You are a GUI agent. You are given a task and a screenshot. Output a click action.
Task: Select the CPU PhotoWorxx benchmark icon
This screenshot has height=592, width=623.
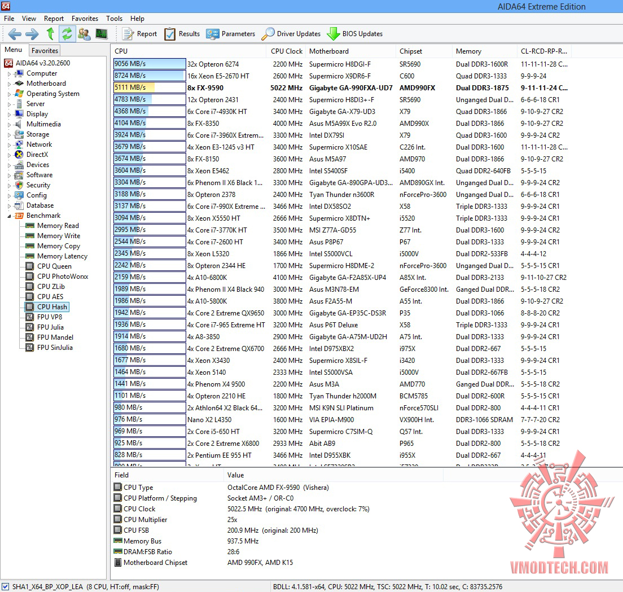coord(30,276)
